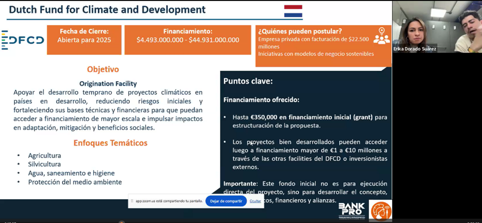Select the webcam video thumbnail
This screenshot has width=482, height=223.
(437, 26)
